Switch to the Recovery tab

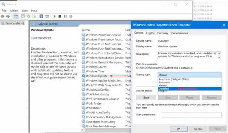point(163,33)
